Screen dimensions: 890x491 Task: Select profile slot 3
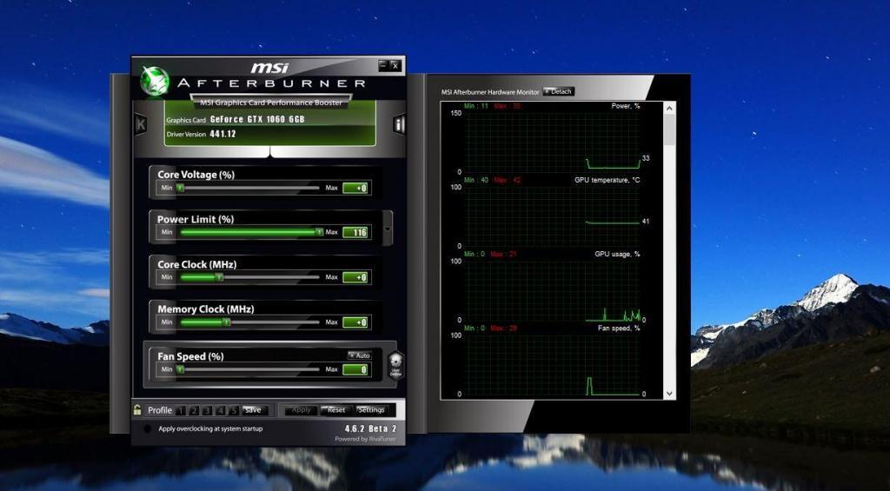click(207, 410)
